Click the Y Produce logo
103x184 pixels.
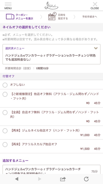point(51,6)
